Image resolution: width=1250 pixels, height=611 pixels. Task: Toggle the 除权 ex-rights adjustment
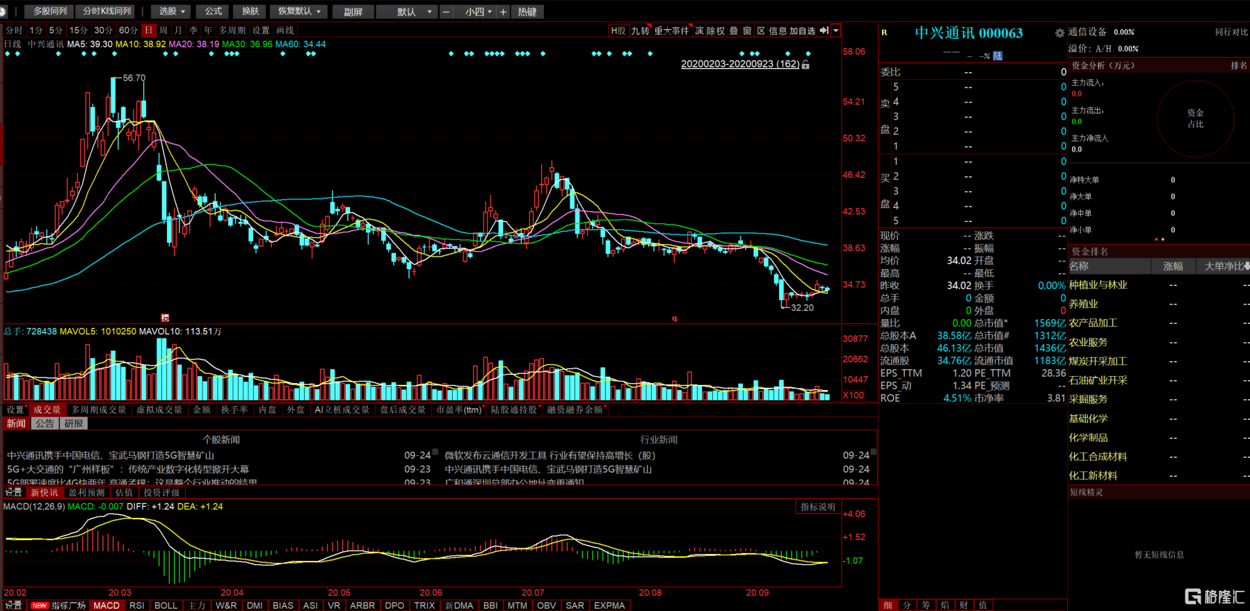(x=715, y=31)
